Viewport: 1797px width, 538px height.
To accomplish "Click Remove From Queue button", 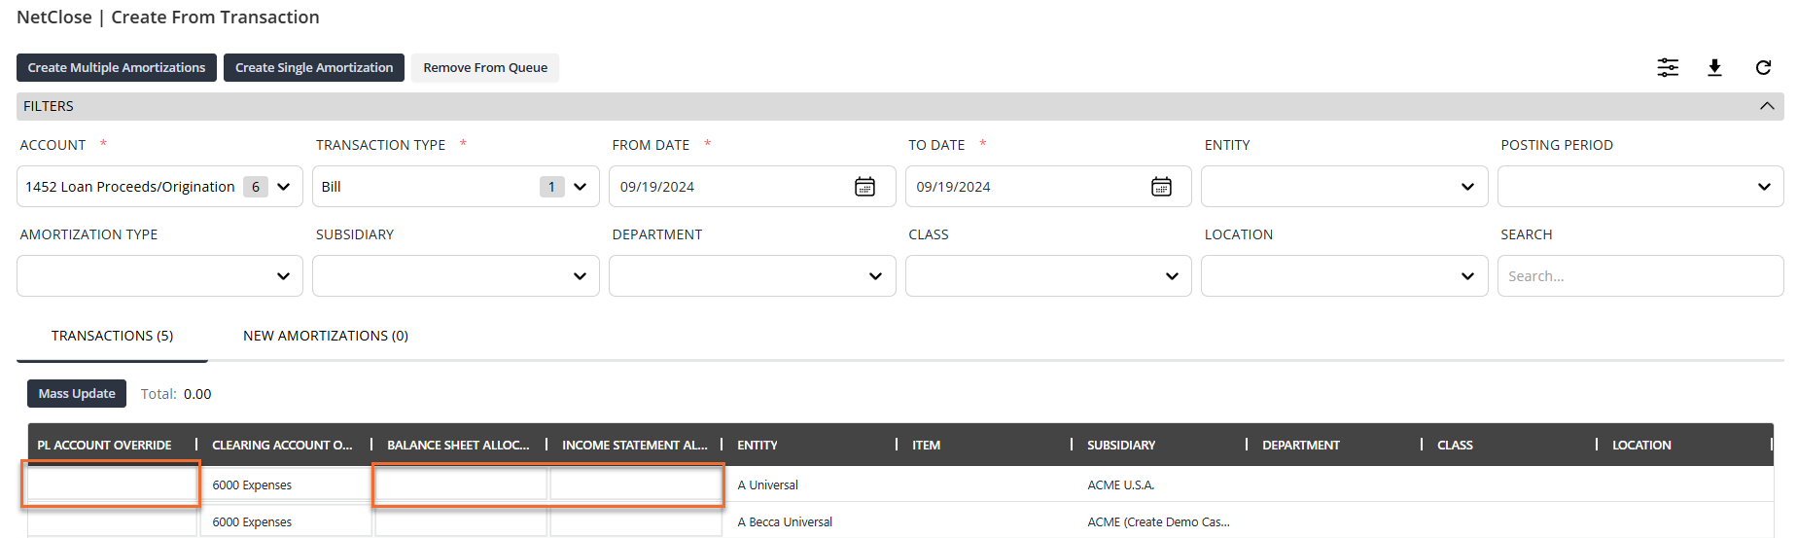I will pos(484,68).
